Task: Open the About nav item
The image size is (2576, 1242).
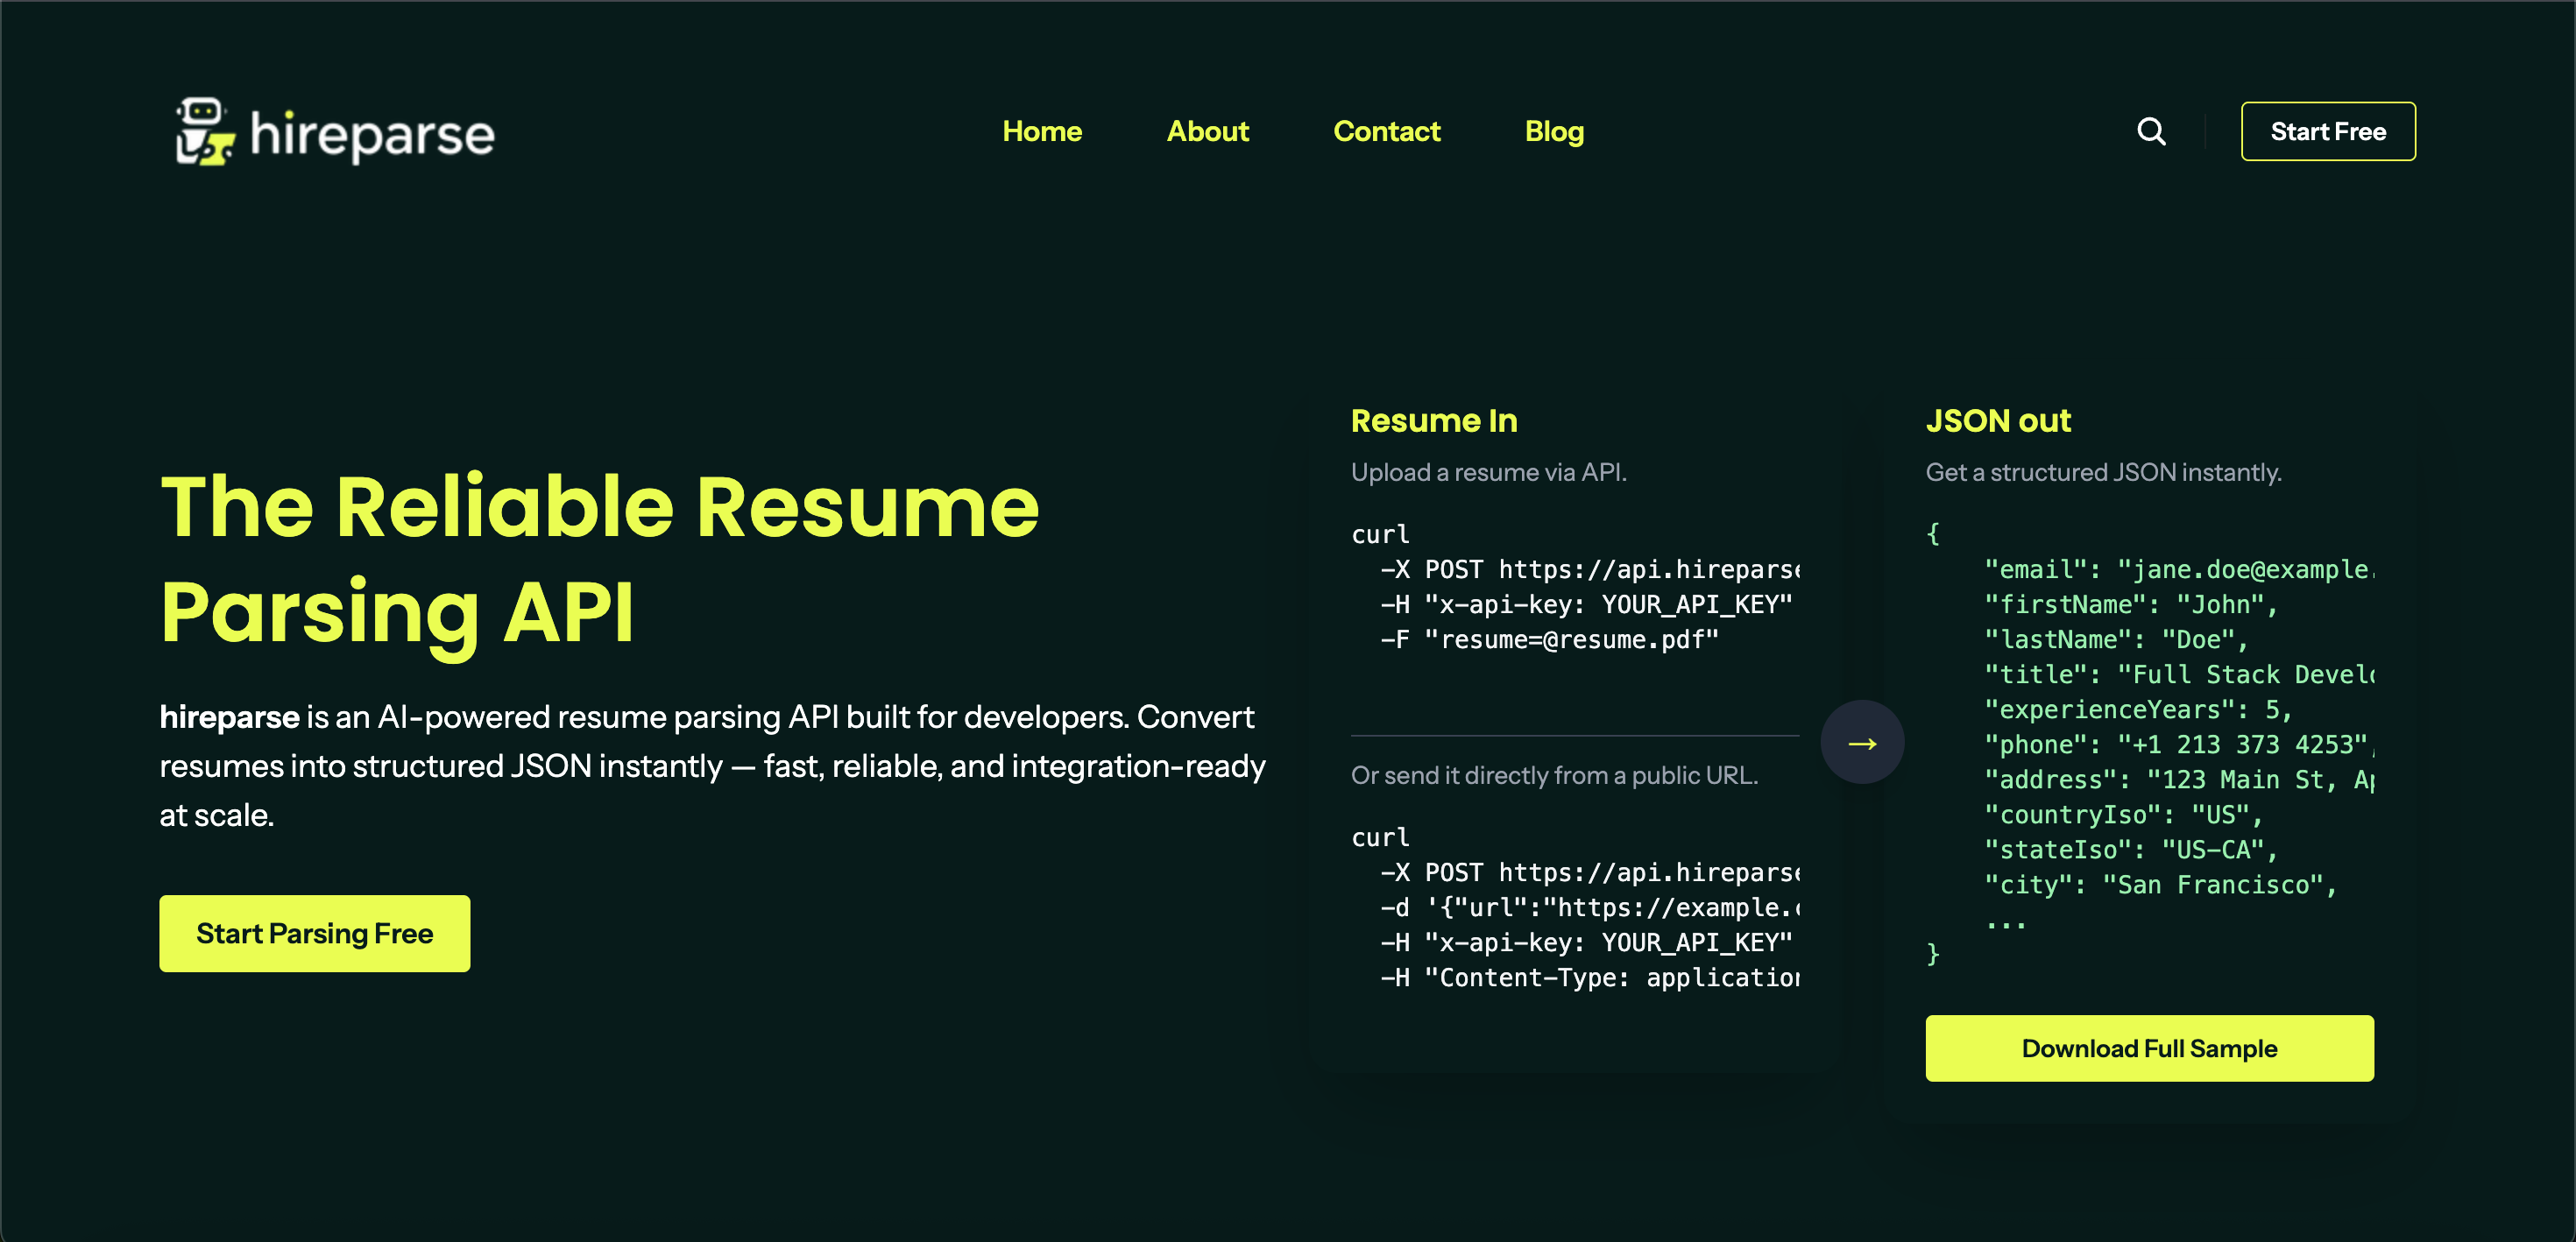Action: pyautogui.click(x=1208, y=131)
